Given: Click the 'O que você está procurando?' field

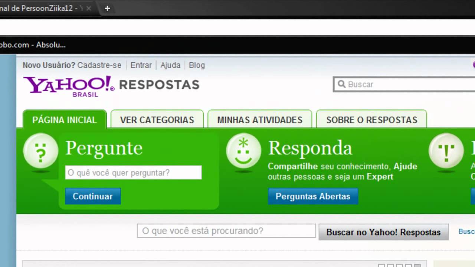Looking at the screenshot, I should (x=226, y=231).
